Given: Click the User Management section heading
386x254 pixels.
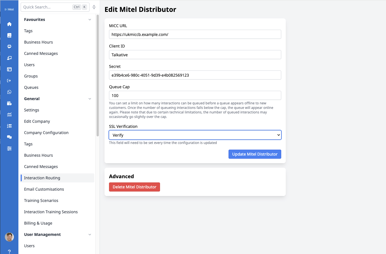Looking at the screenshot, I should coord(42,234).
